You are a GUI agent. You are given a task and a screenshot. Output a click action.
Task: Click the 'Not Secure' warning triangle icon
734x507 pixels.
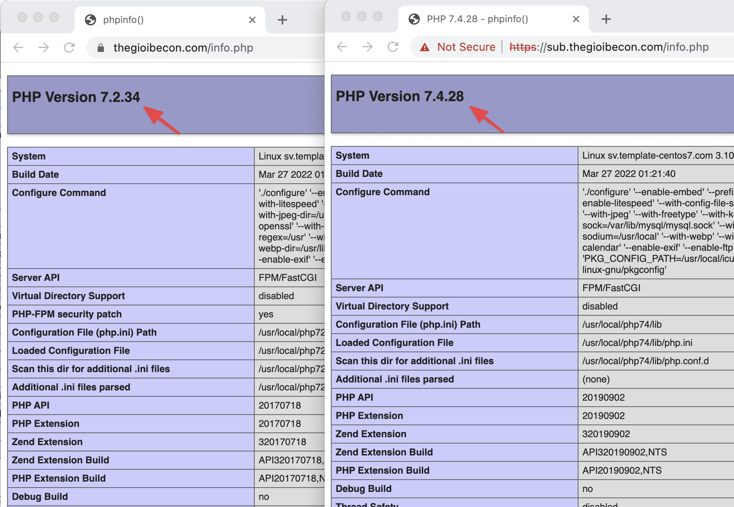click(x=425, y=47)
